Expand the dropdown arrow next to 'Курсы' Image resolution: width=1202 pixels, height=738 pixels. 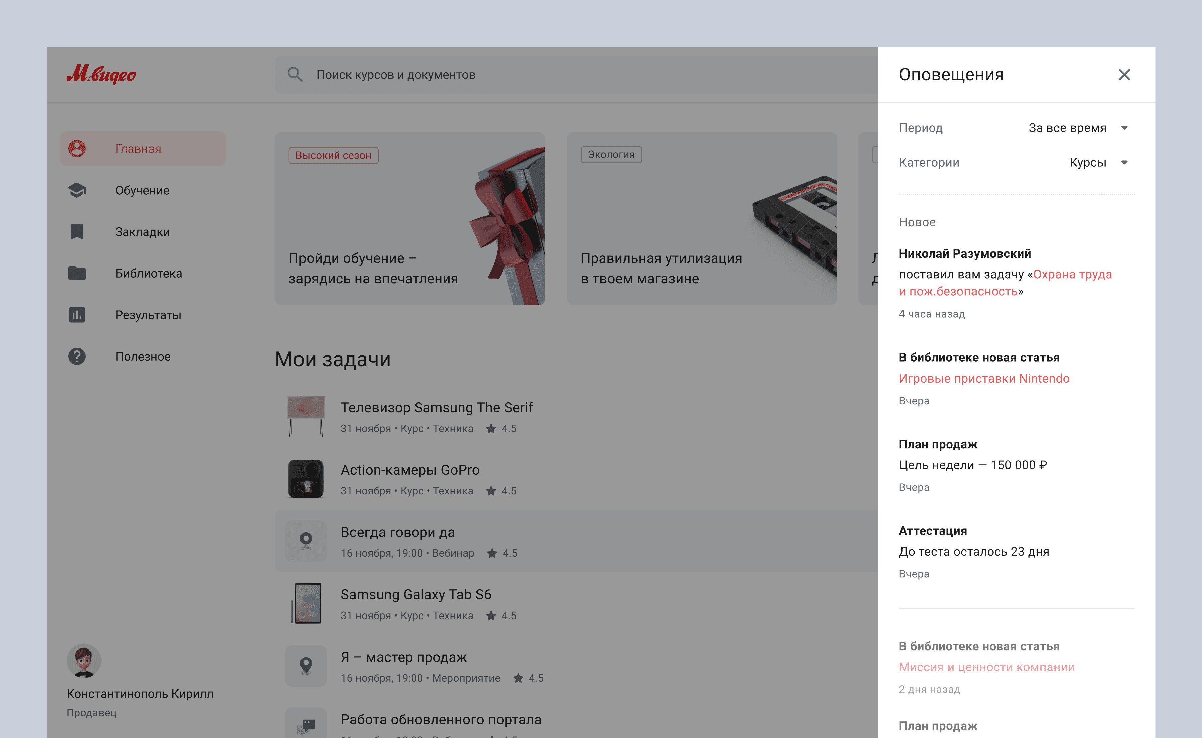(x=1124, y=162)
